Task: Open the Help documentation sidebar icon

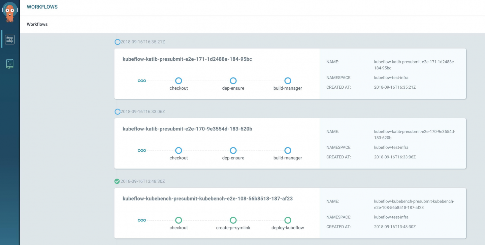Action: [x=10, y=64]
